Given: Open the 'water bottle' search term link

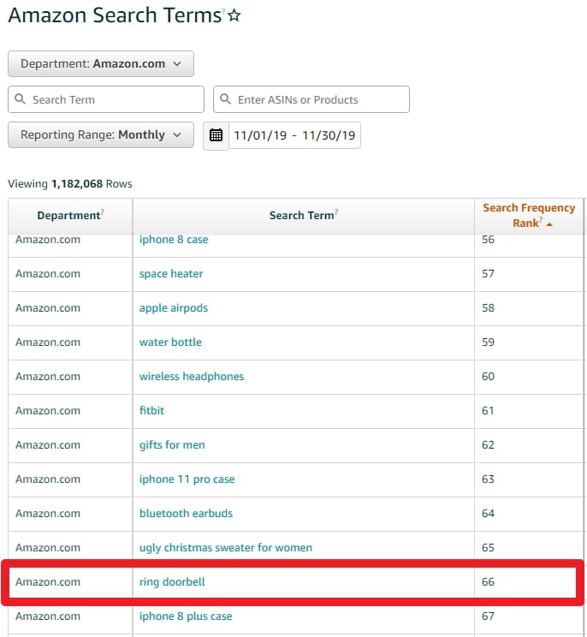Looking at the screenshot, I should pos(170,342).
